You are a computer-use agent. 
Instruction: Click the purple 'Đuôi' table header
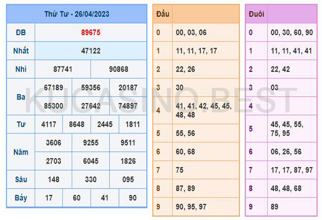[x=256, y=14]
